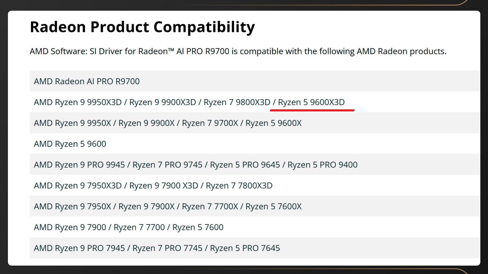Click the Ryzen 7 7700X entry
Viewport: 488px width, 274px height.
pos(210,206)
